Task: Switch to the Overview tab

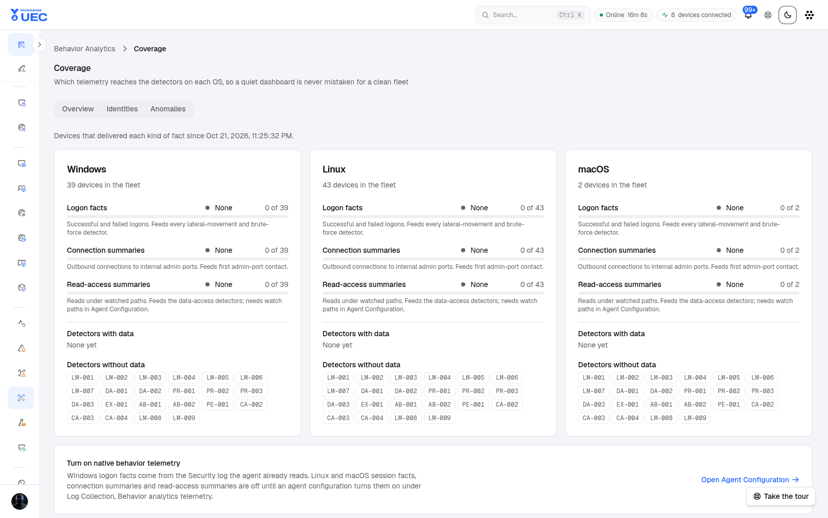Action: 78,109
